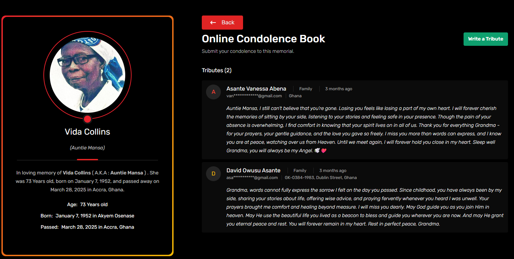
Task: Click the Vida Collins name heading
Action: point(87,132)
